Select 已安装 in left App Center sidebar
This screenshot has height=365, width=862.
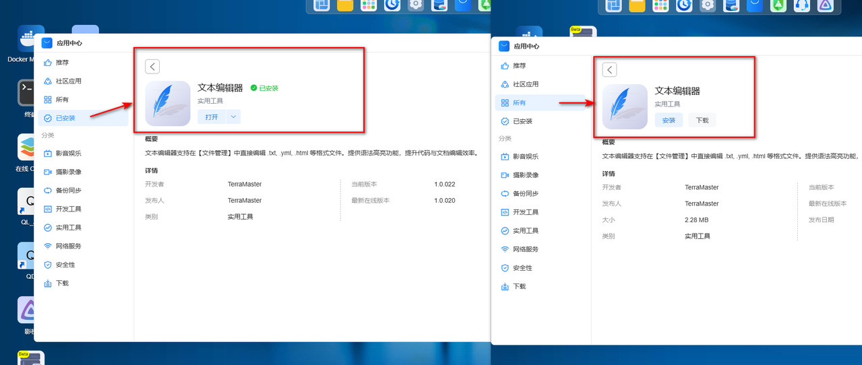coord(83,118)
